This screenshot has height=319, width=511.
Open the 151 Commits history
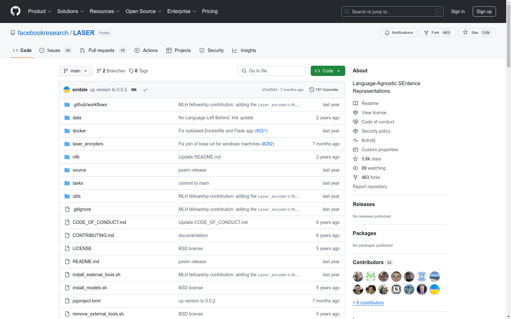click(324, 90)
